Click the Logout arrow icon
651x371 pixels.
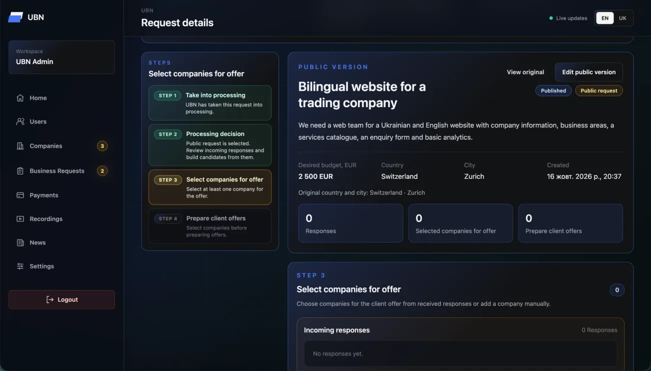coord(49,299)
